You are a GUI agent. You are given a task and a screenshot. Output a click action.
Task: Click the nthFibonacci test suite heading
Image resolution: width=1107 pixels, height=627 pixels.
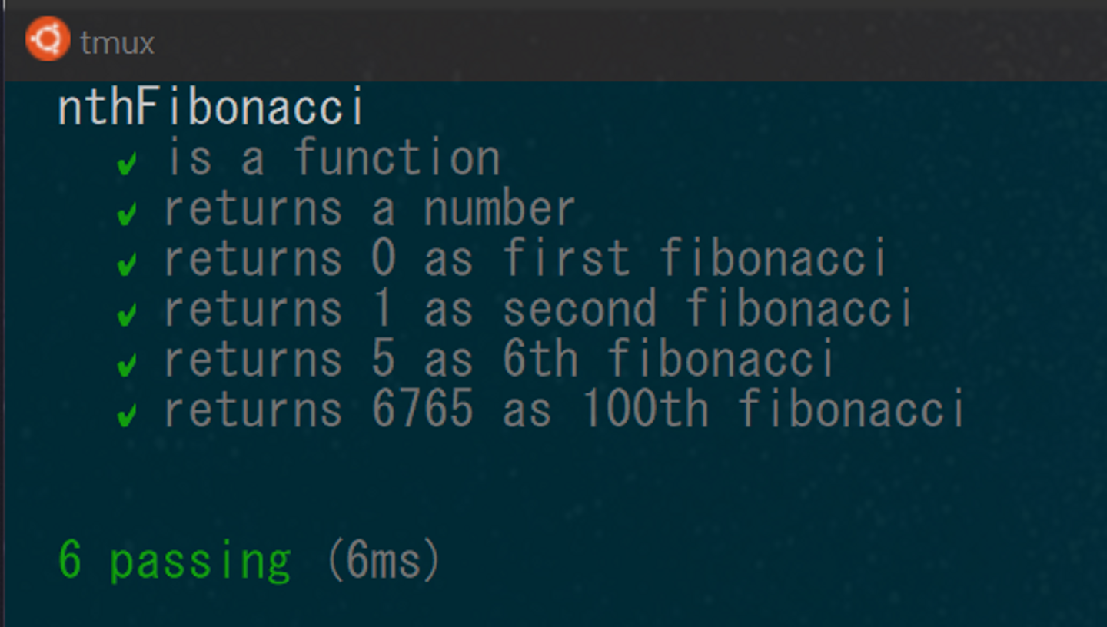(x=211, y=108)
